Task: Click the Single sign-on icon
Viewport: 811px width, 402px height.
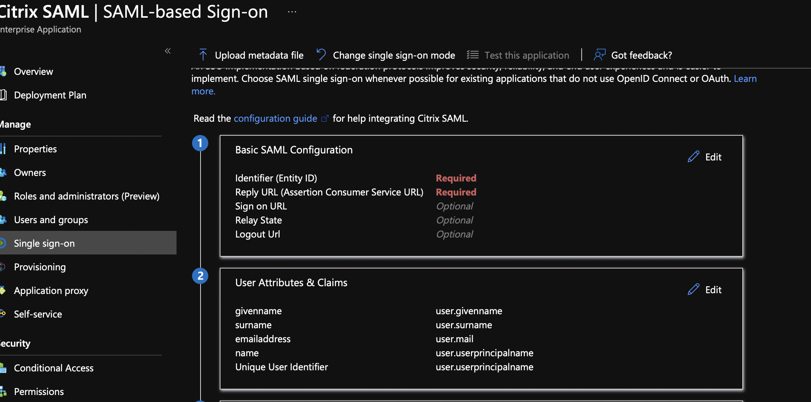Action: (3, 243)
